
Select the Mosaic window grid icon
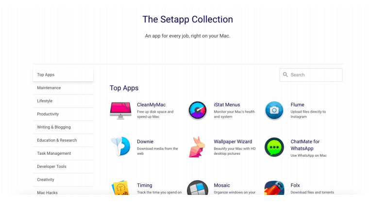[198, 188]
